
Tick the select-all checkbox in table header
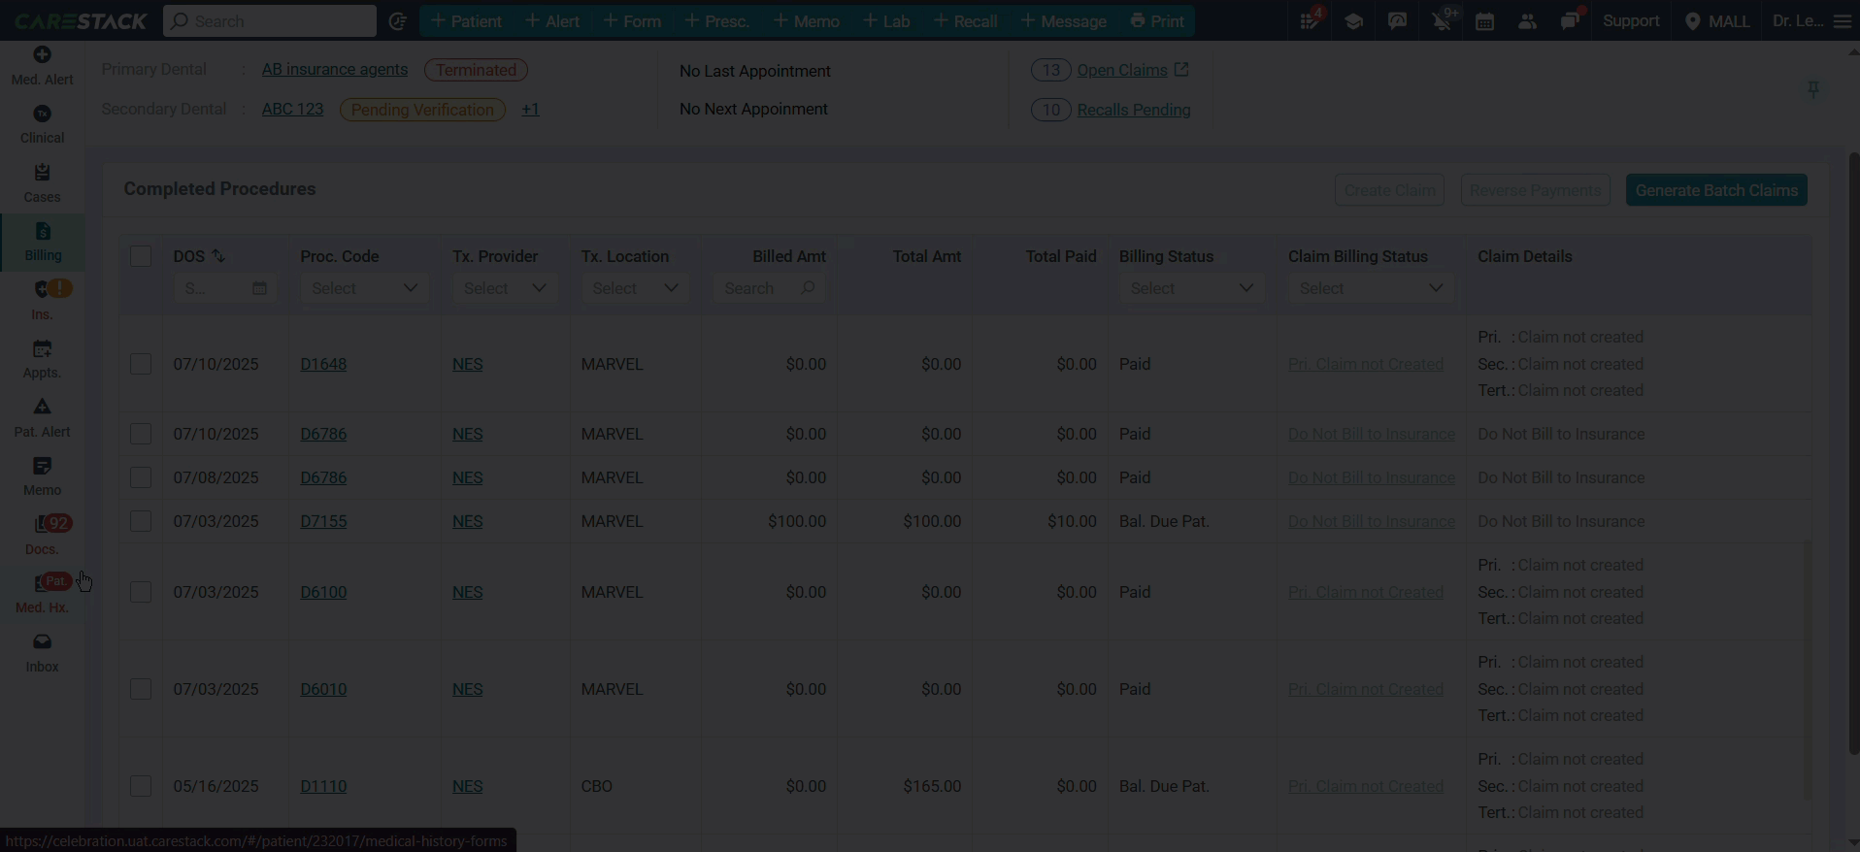[x=141, y=256]
